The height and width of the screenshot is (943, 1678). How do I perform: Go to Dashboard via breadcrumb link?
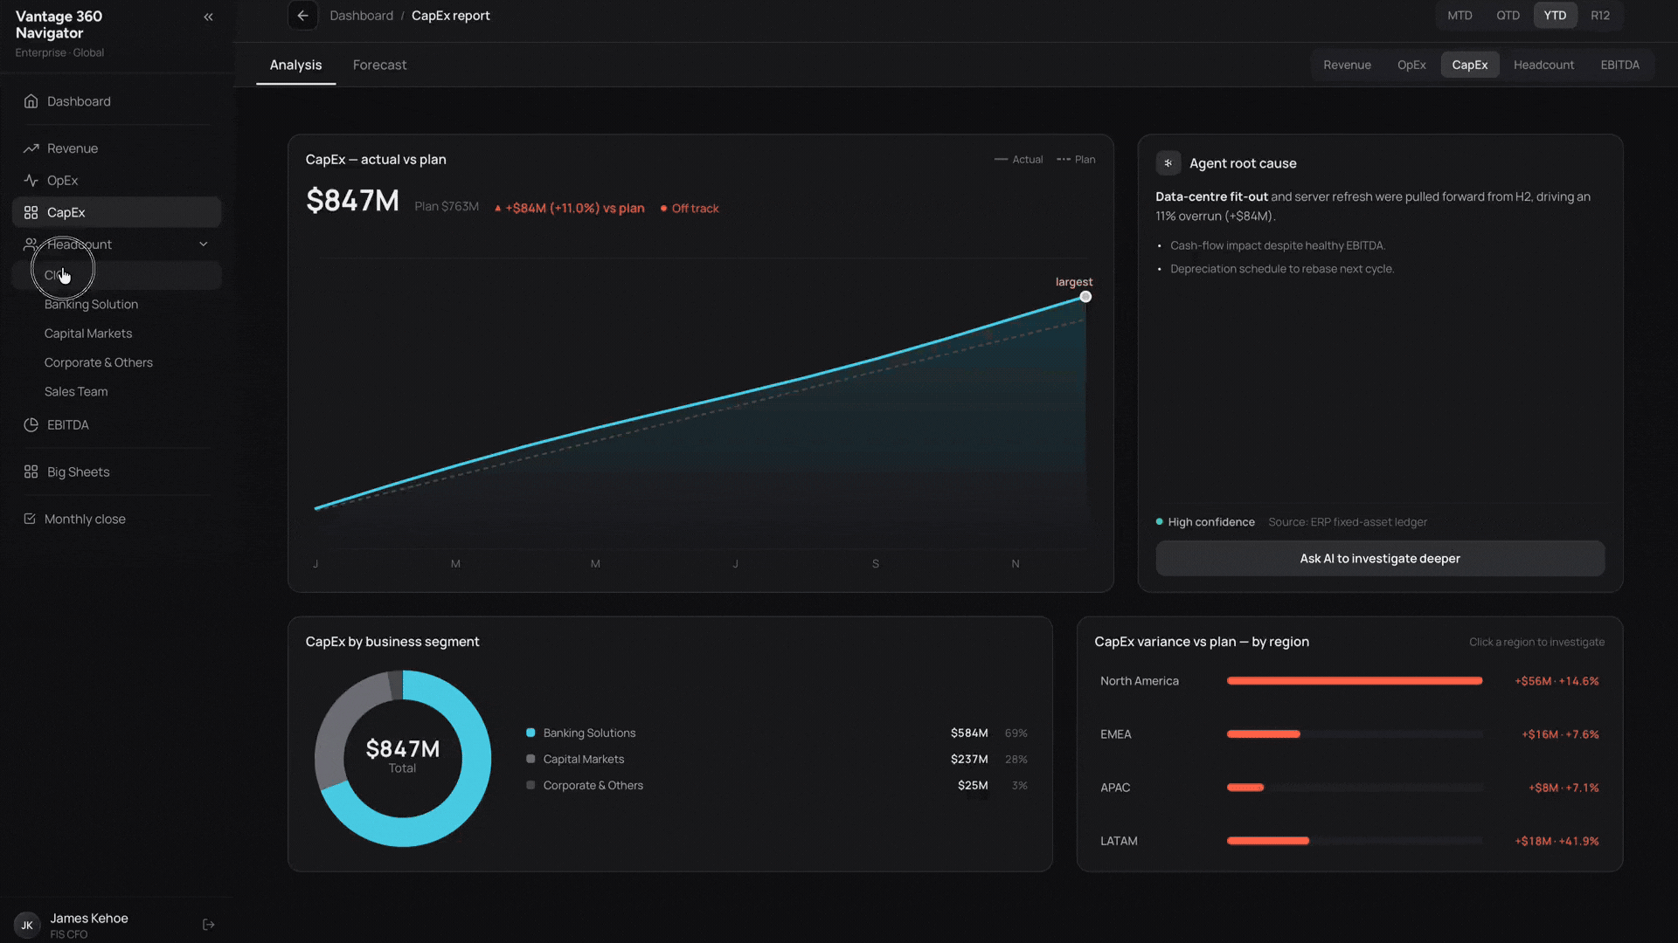coord(361,16)
